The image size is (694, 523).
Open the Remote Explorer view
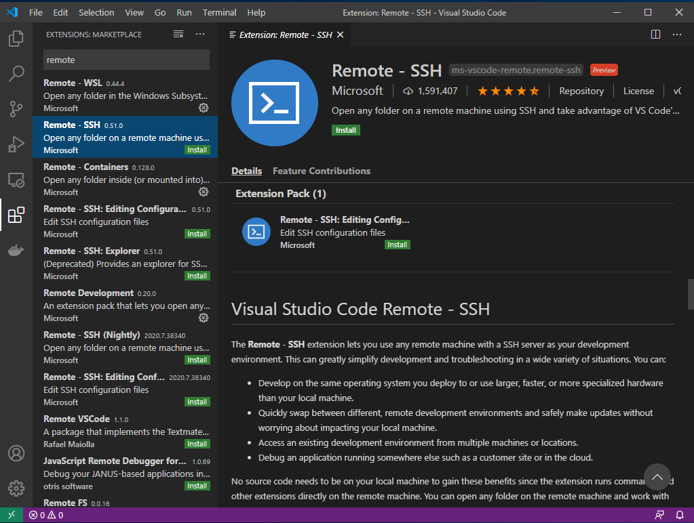coord(16,180)
